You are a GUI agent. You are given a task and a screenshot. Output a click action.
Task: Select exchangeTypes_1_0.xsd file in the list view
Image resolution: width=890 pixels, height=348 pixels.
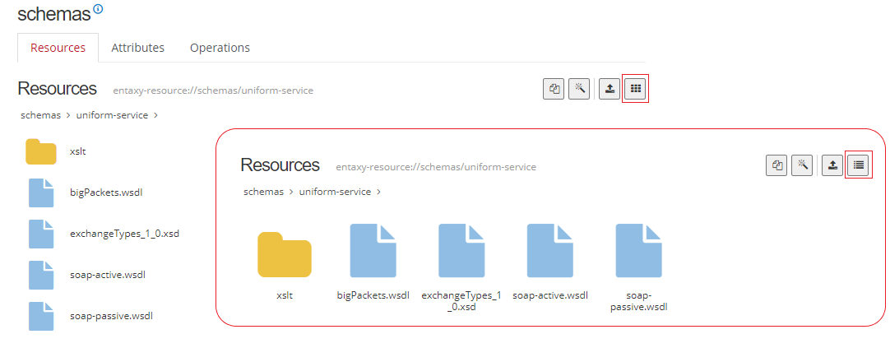124,233
